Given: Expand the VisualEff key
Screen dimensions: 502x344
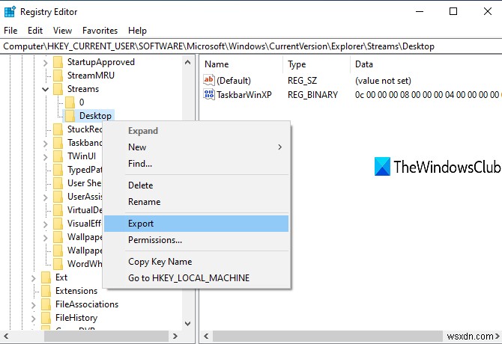Looking at the screenshot, I should 45,224.
